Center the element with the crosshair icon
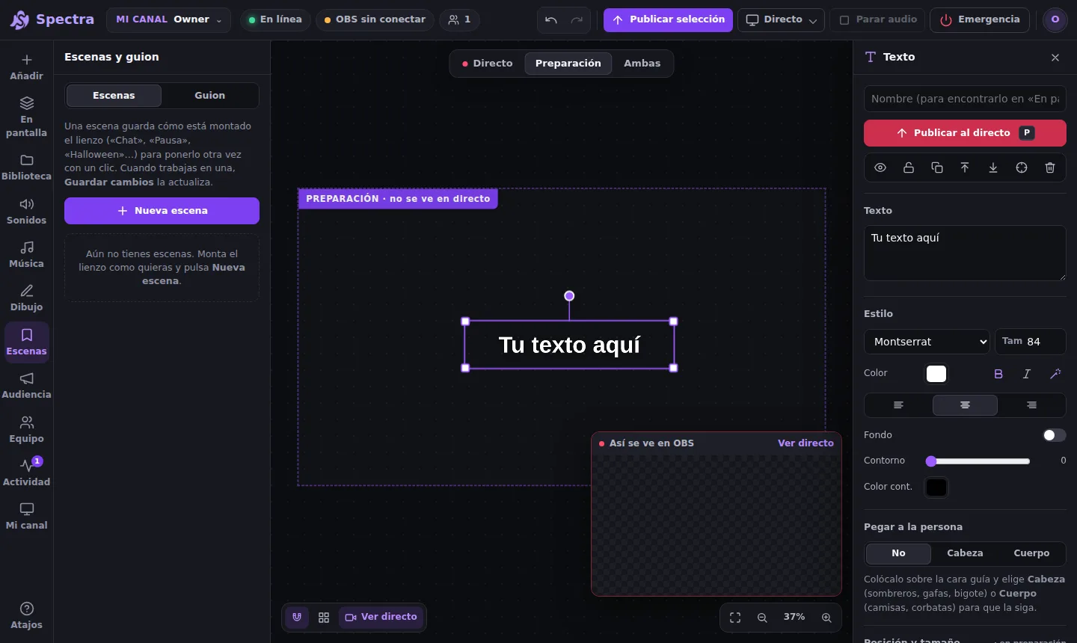 [1022, 167]
